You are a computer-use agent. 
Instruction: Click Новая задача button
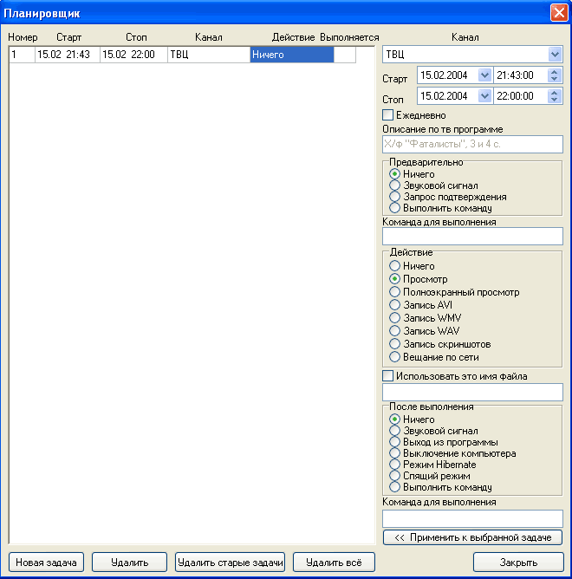click(x=45, y=563)
